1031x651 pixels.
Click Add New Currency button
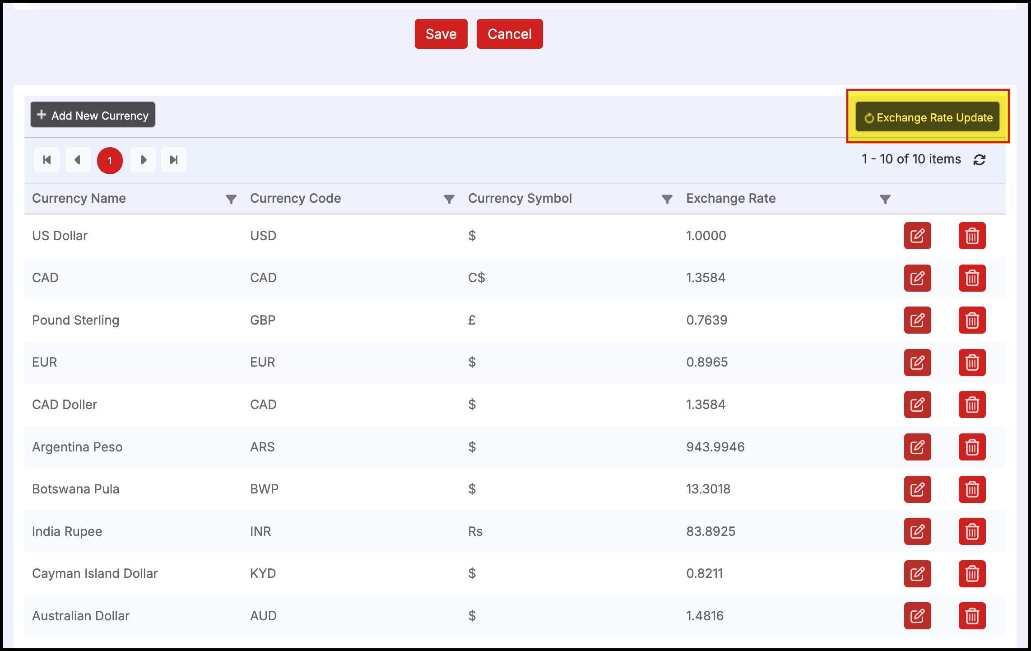(x=93, y=115)
